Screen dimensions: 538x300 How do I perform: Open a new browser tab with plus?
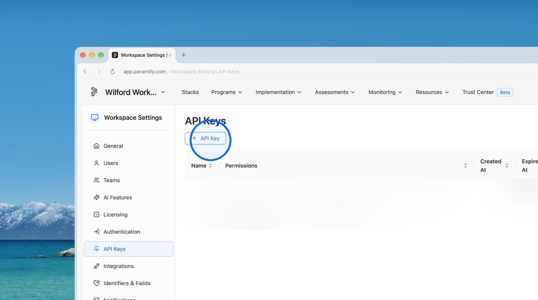(183, 55)
